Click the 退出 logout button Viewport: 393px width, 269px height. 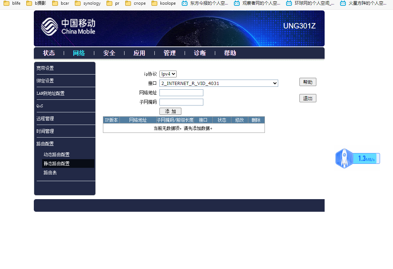pyautogui.click(x=308, y=98)
